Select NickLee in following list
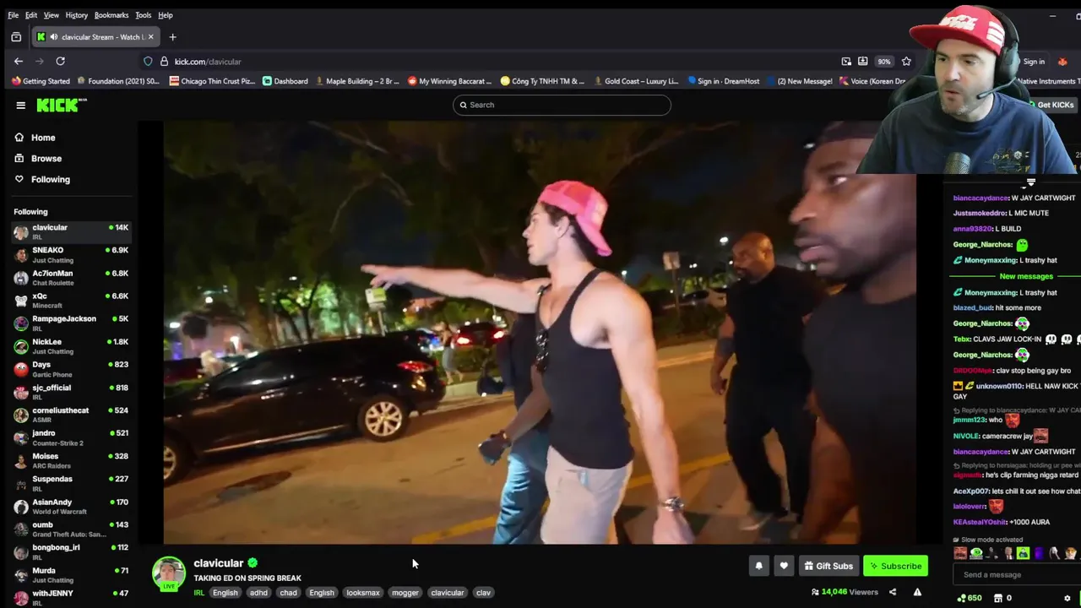 pos(71,345)
